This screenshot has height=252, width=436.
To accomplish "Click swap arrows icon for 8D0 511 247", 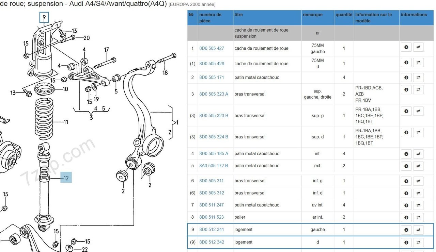I will pyautogui.click(x=418, y=205).
